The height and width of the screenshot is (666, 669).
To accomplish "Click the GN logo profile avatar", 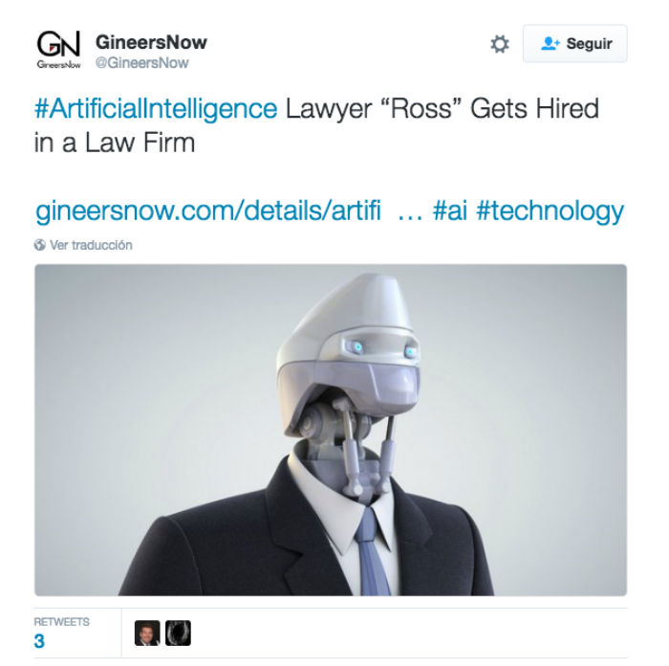I will (58, 49).
